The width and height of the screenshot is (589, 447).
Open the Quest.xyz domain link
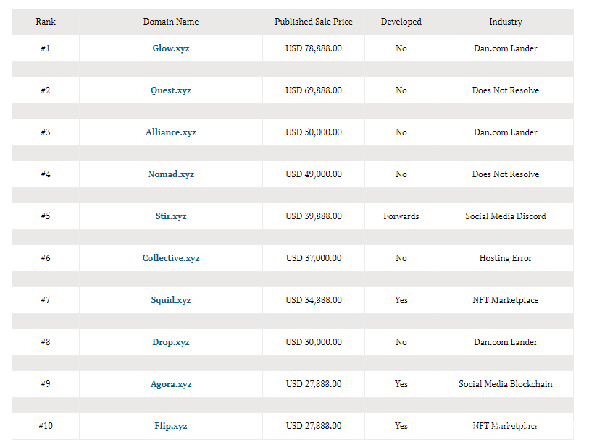click(x=170, y=90)
